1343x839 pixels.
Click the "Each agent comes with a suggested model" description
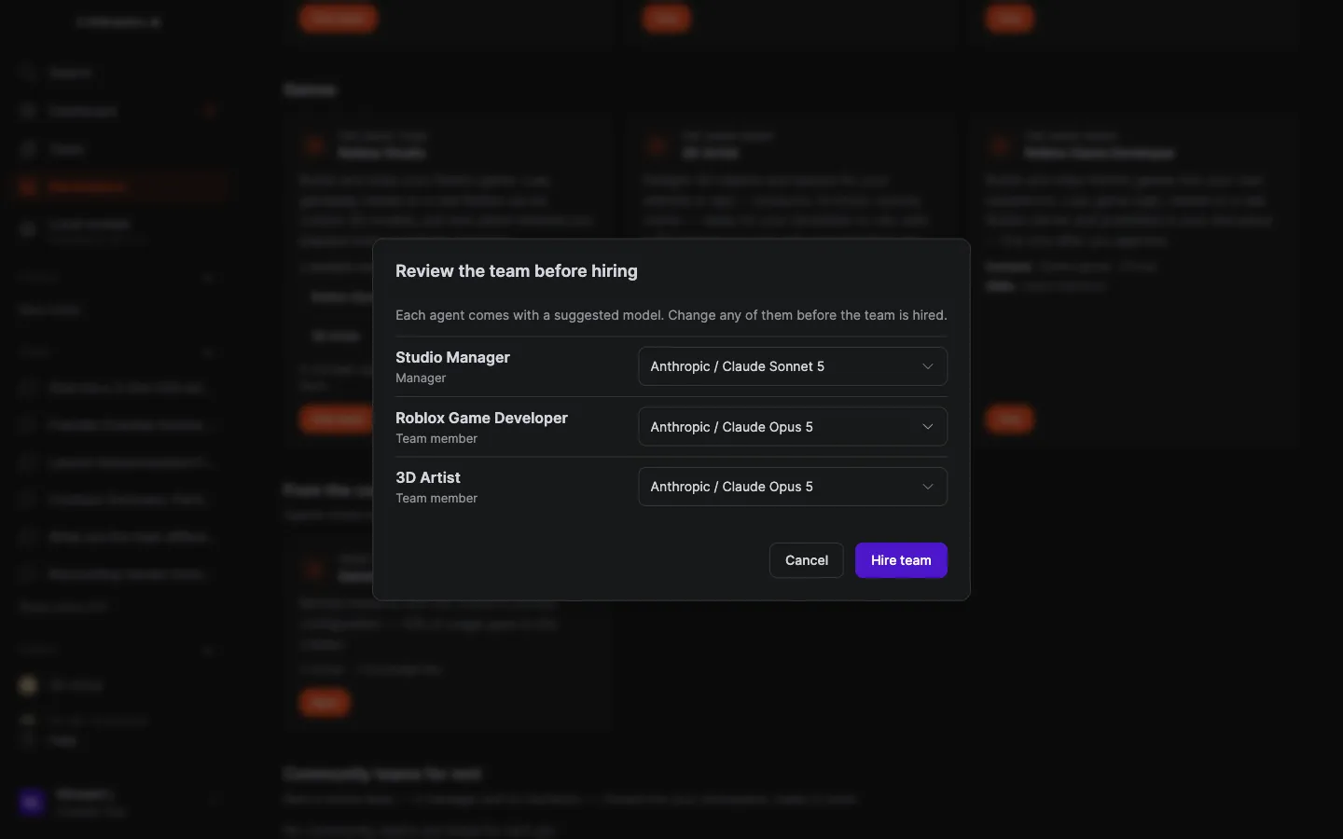coord(671,315)
